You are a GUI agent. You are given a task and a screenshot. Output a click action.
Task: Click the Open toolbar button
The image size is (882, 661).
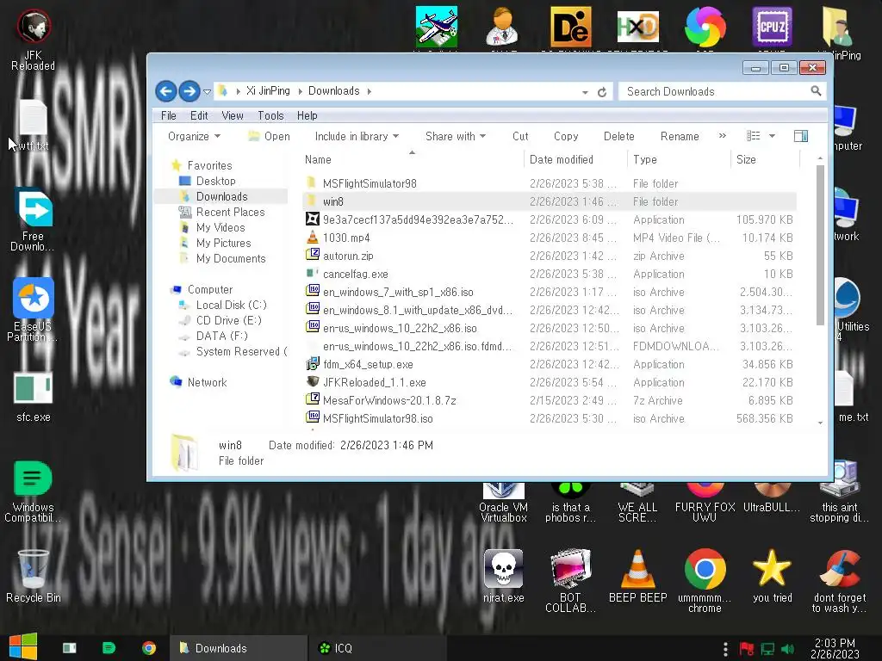(x=270, y=136)
